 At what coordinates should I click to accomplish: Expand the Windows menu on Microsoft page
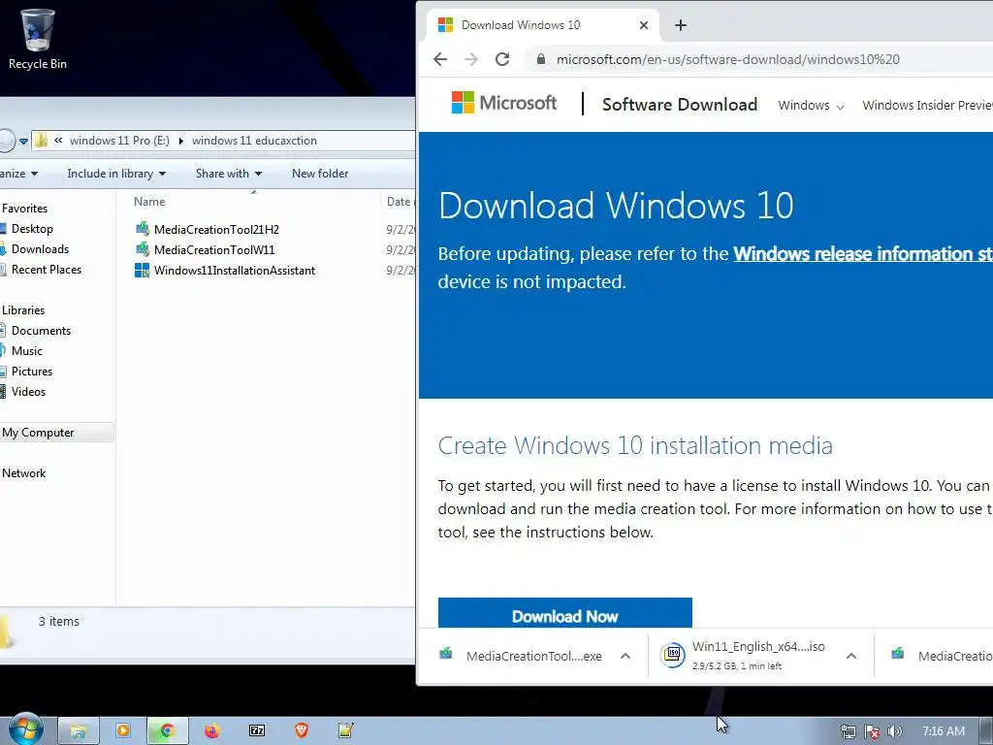pos(811,105)
